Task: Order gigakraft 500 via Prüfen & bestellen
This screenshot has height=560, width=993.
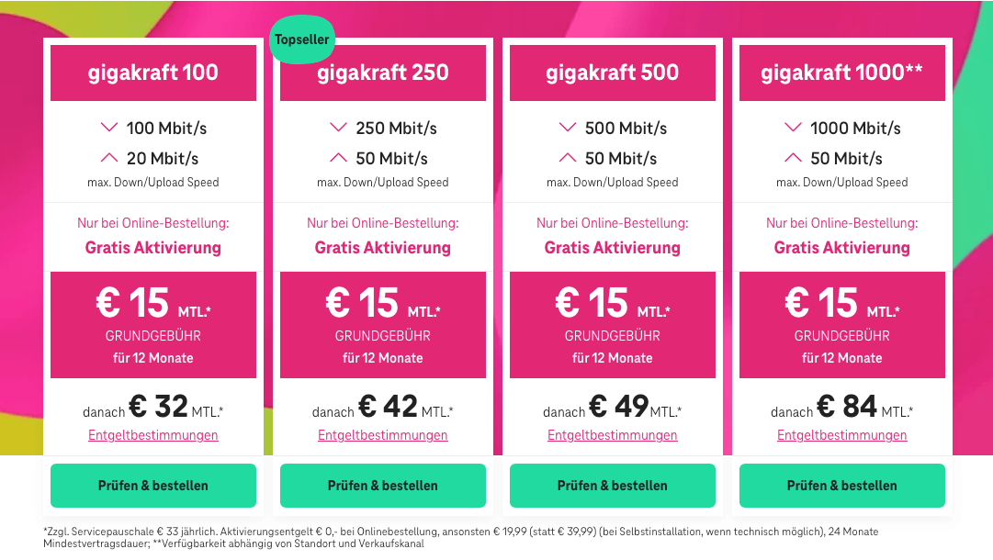Action: (x=613, y=486)
